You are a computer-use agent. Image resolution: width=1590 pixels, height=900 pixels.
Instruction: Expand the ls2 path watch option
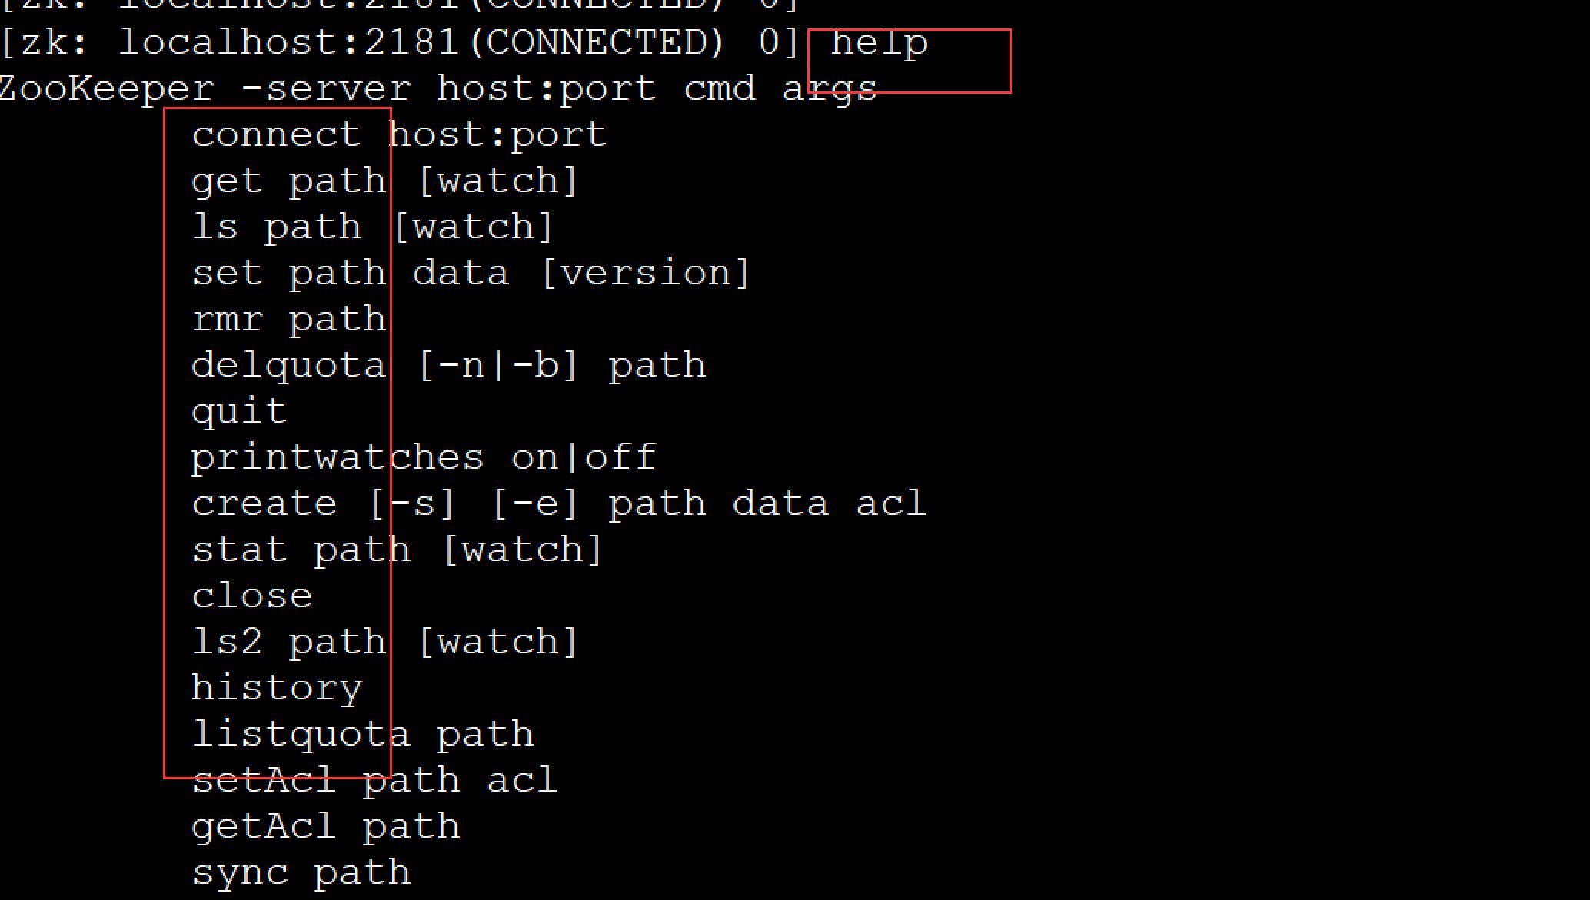click(x=385, y=641)
